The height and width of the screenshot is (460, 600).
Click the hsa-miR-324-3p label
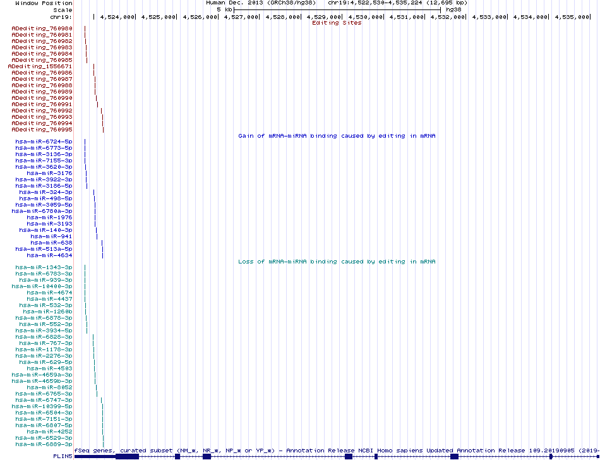coord(46,192)
